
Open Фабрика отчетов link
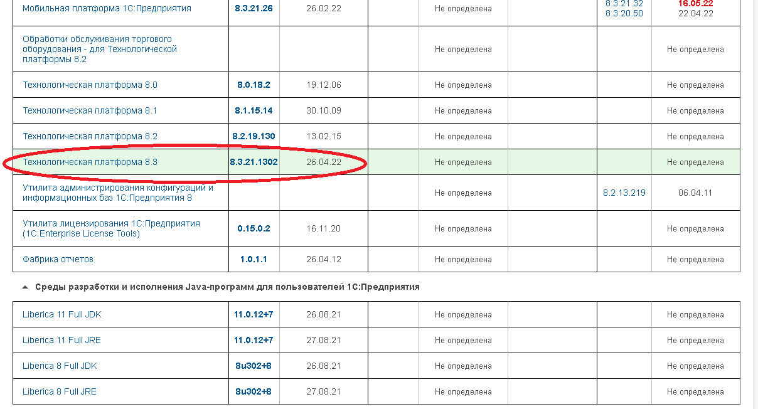pyautogui.click(x=58, y=259)
